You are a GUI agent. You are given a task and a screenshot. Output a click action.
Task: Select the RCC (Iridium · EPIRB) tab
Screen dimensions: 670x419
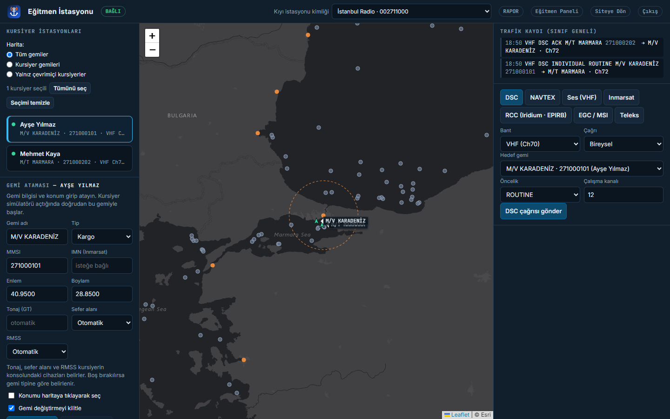point(536,115)
